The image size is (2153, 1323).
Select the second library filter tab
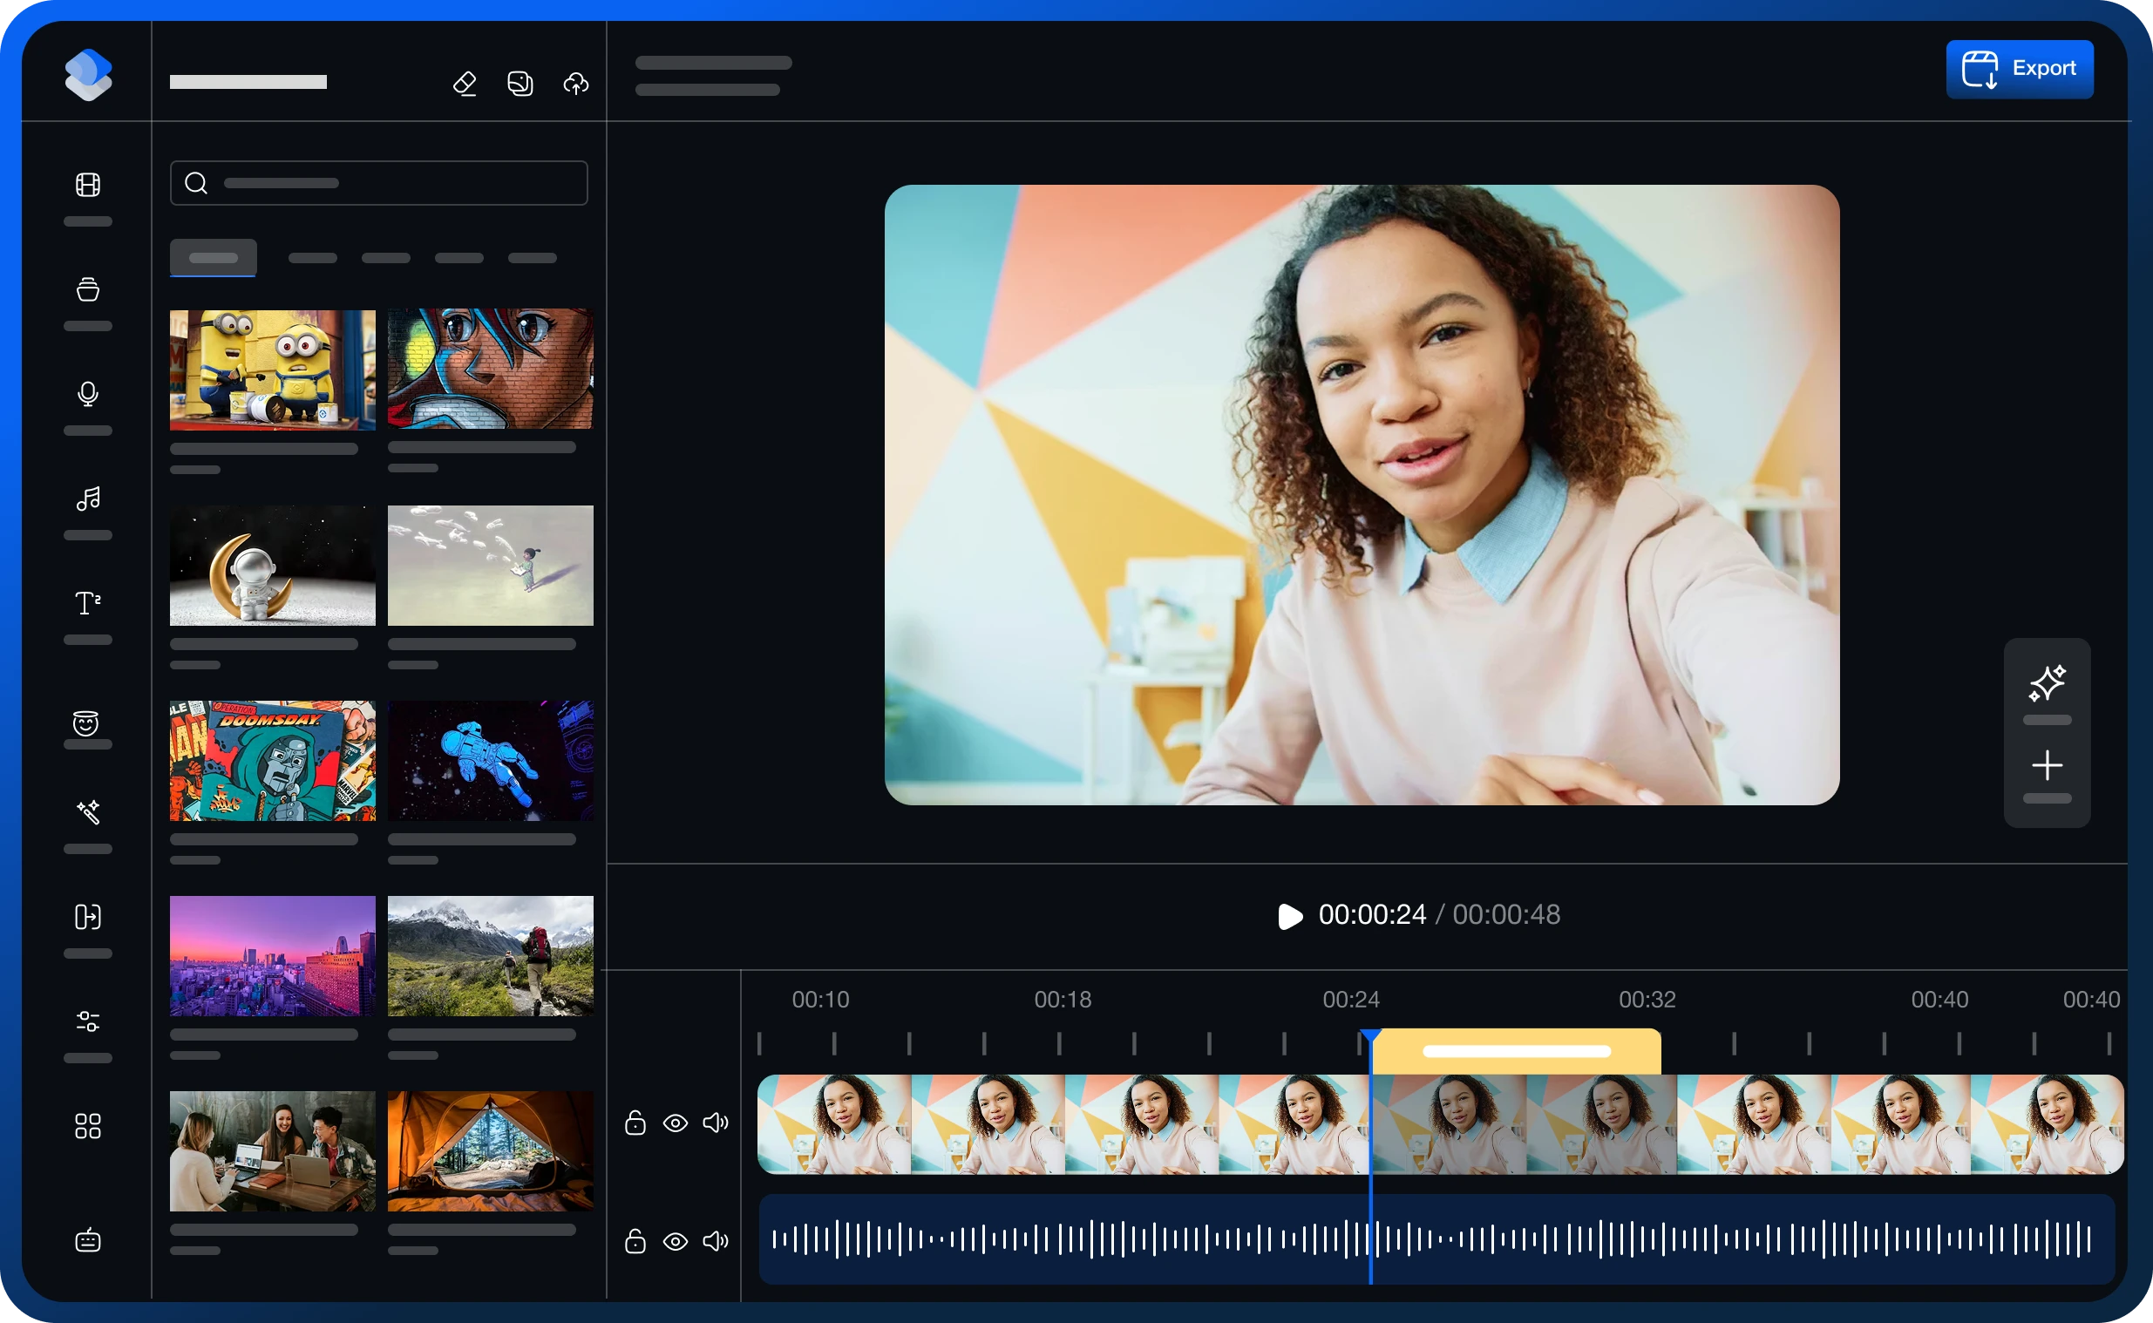coord(312,257)
